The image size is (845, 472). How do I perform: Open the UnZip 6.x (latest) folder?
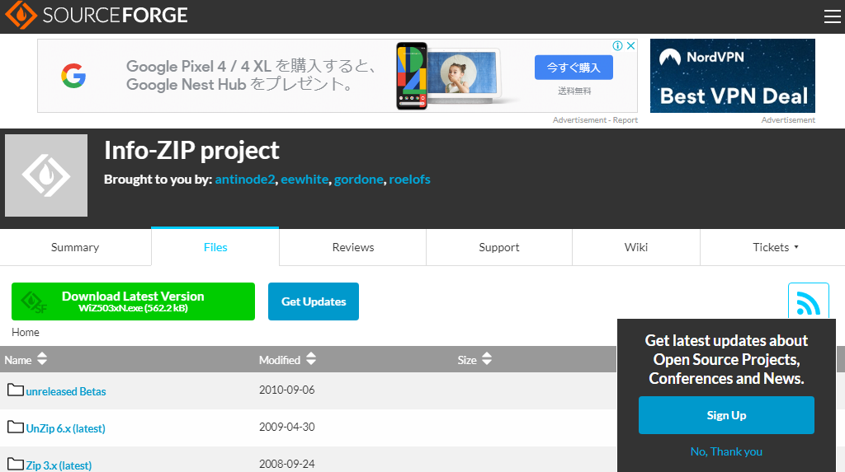66,428
